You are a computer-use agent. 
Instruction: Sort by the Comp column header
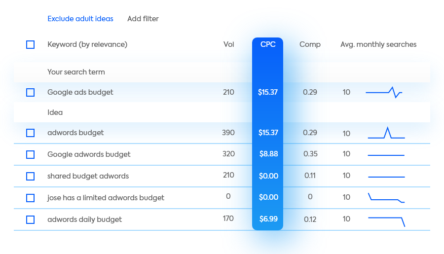click(310, 44)
